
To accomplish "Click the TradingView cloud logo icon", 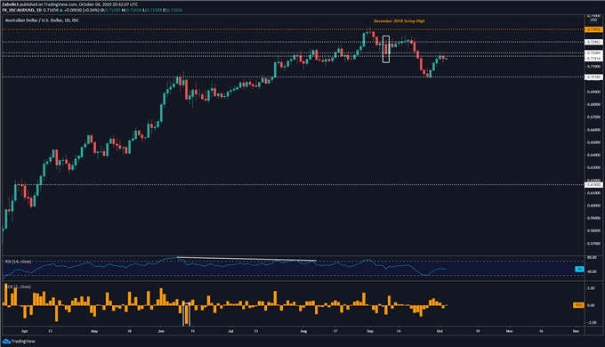I will pyautogui.click(x=6, y=341).
